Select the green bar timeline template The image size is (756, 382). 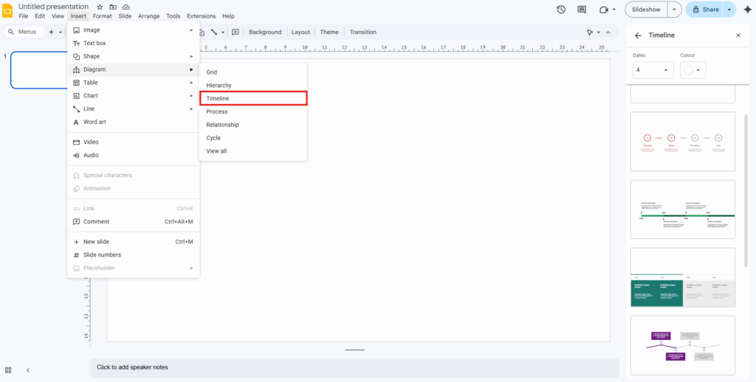point(683,209)
